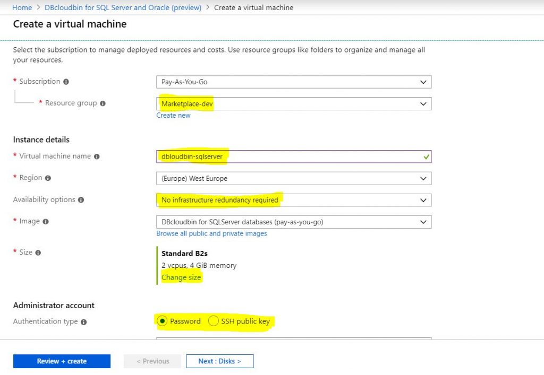Click the 'Create a virtual machine' page title
Viewport: 544px width, 375px height.
(x=70, y=24)
